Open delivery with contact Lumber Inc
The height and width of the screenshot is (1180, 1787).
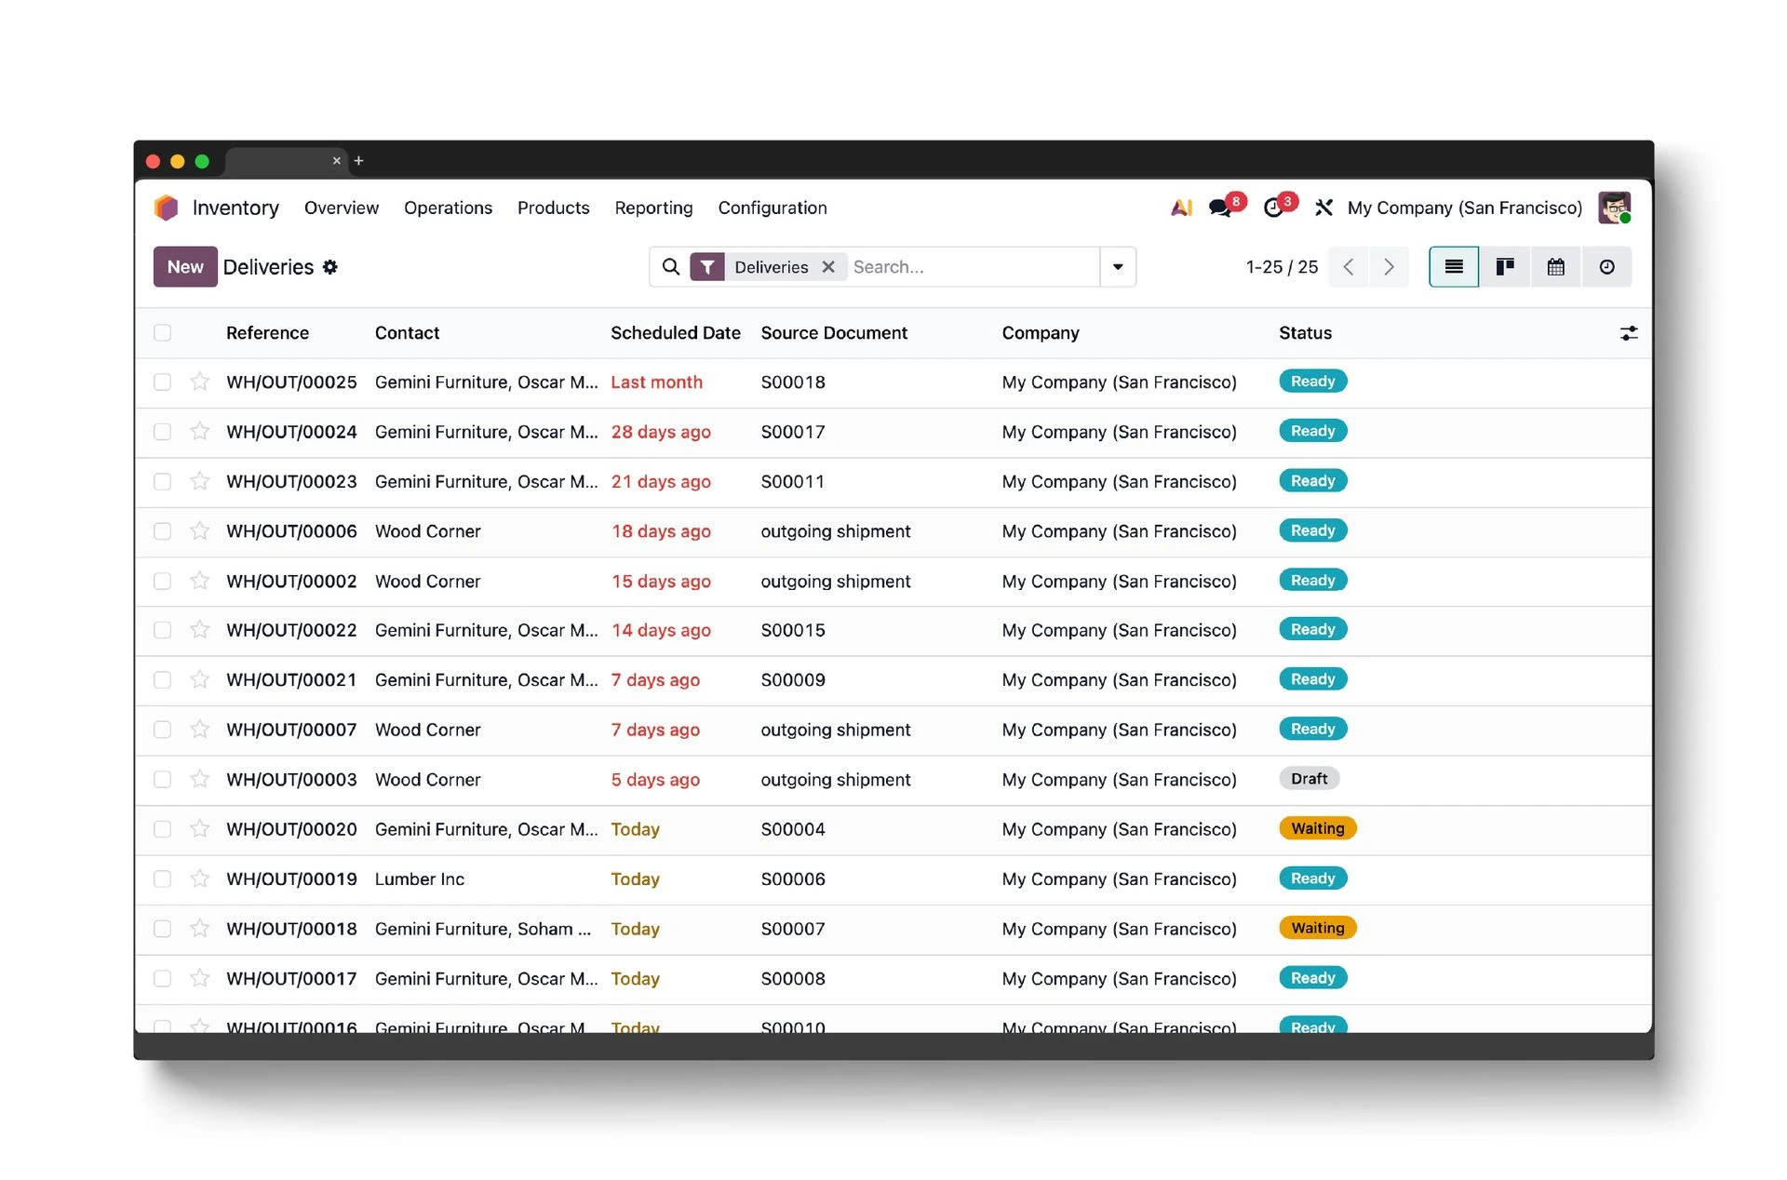(420, 878)
